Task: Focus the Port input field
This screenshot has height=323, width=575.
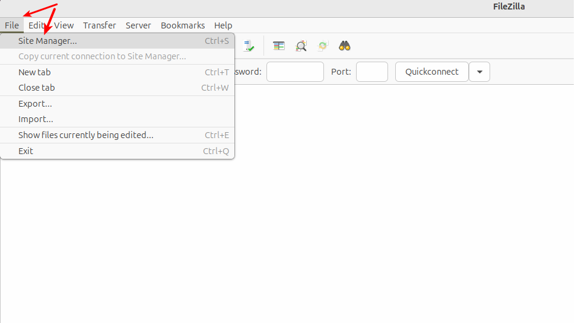Action: (372, 72)
